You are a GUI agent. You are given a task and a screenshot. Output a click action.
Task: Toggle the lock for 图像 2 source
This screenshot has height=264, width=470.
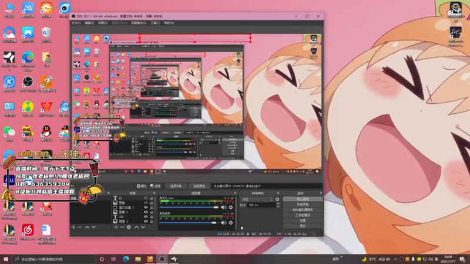pyautogui.click(x=152, y=222)
